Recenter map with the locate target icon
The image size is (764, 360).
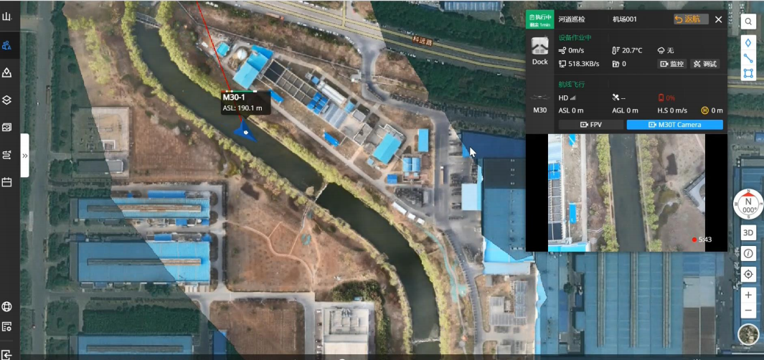tap(748, 274)
